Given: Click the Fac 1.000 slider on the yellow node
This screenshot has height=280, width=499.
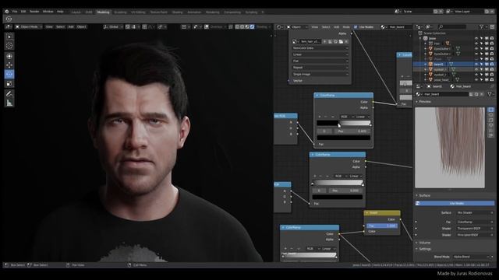Looking at the screenshot, I should (x=382, y=226).
